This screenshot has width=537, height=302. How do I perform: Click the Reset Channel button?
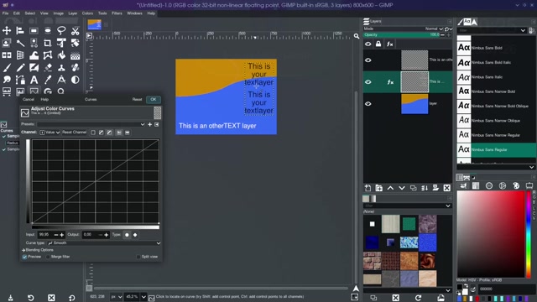[75, 133]
